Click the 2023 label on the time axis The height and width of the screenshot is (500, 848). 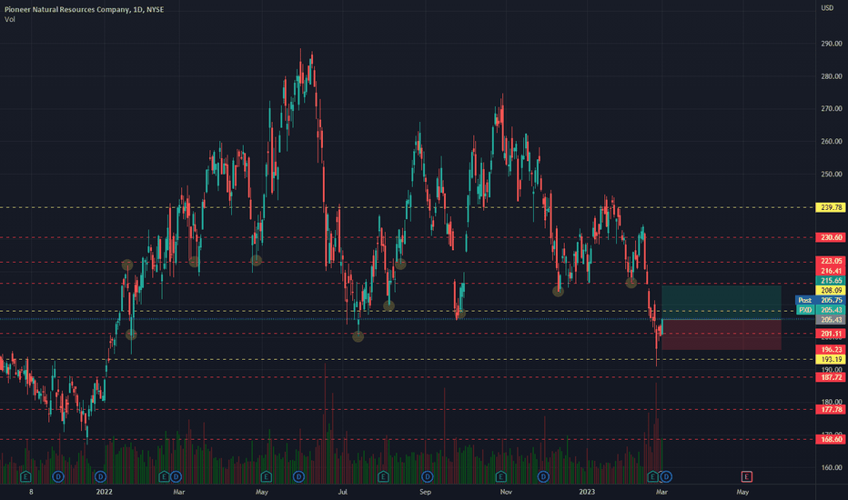point(587,492)
